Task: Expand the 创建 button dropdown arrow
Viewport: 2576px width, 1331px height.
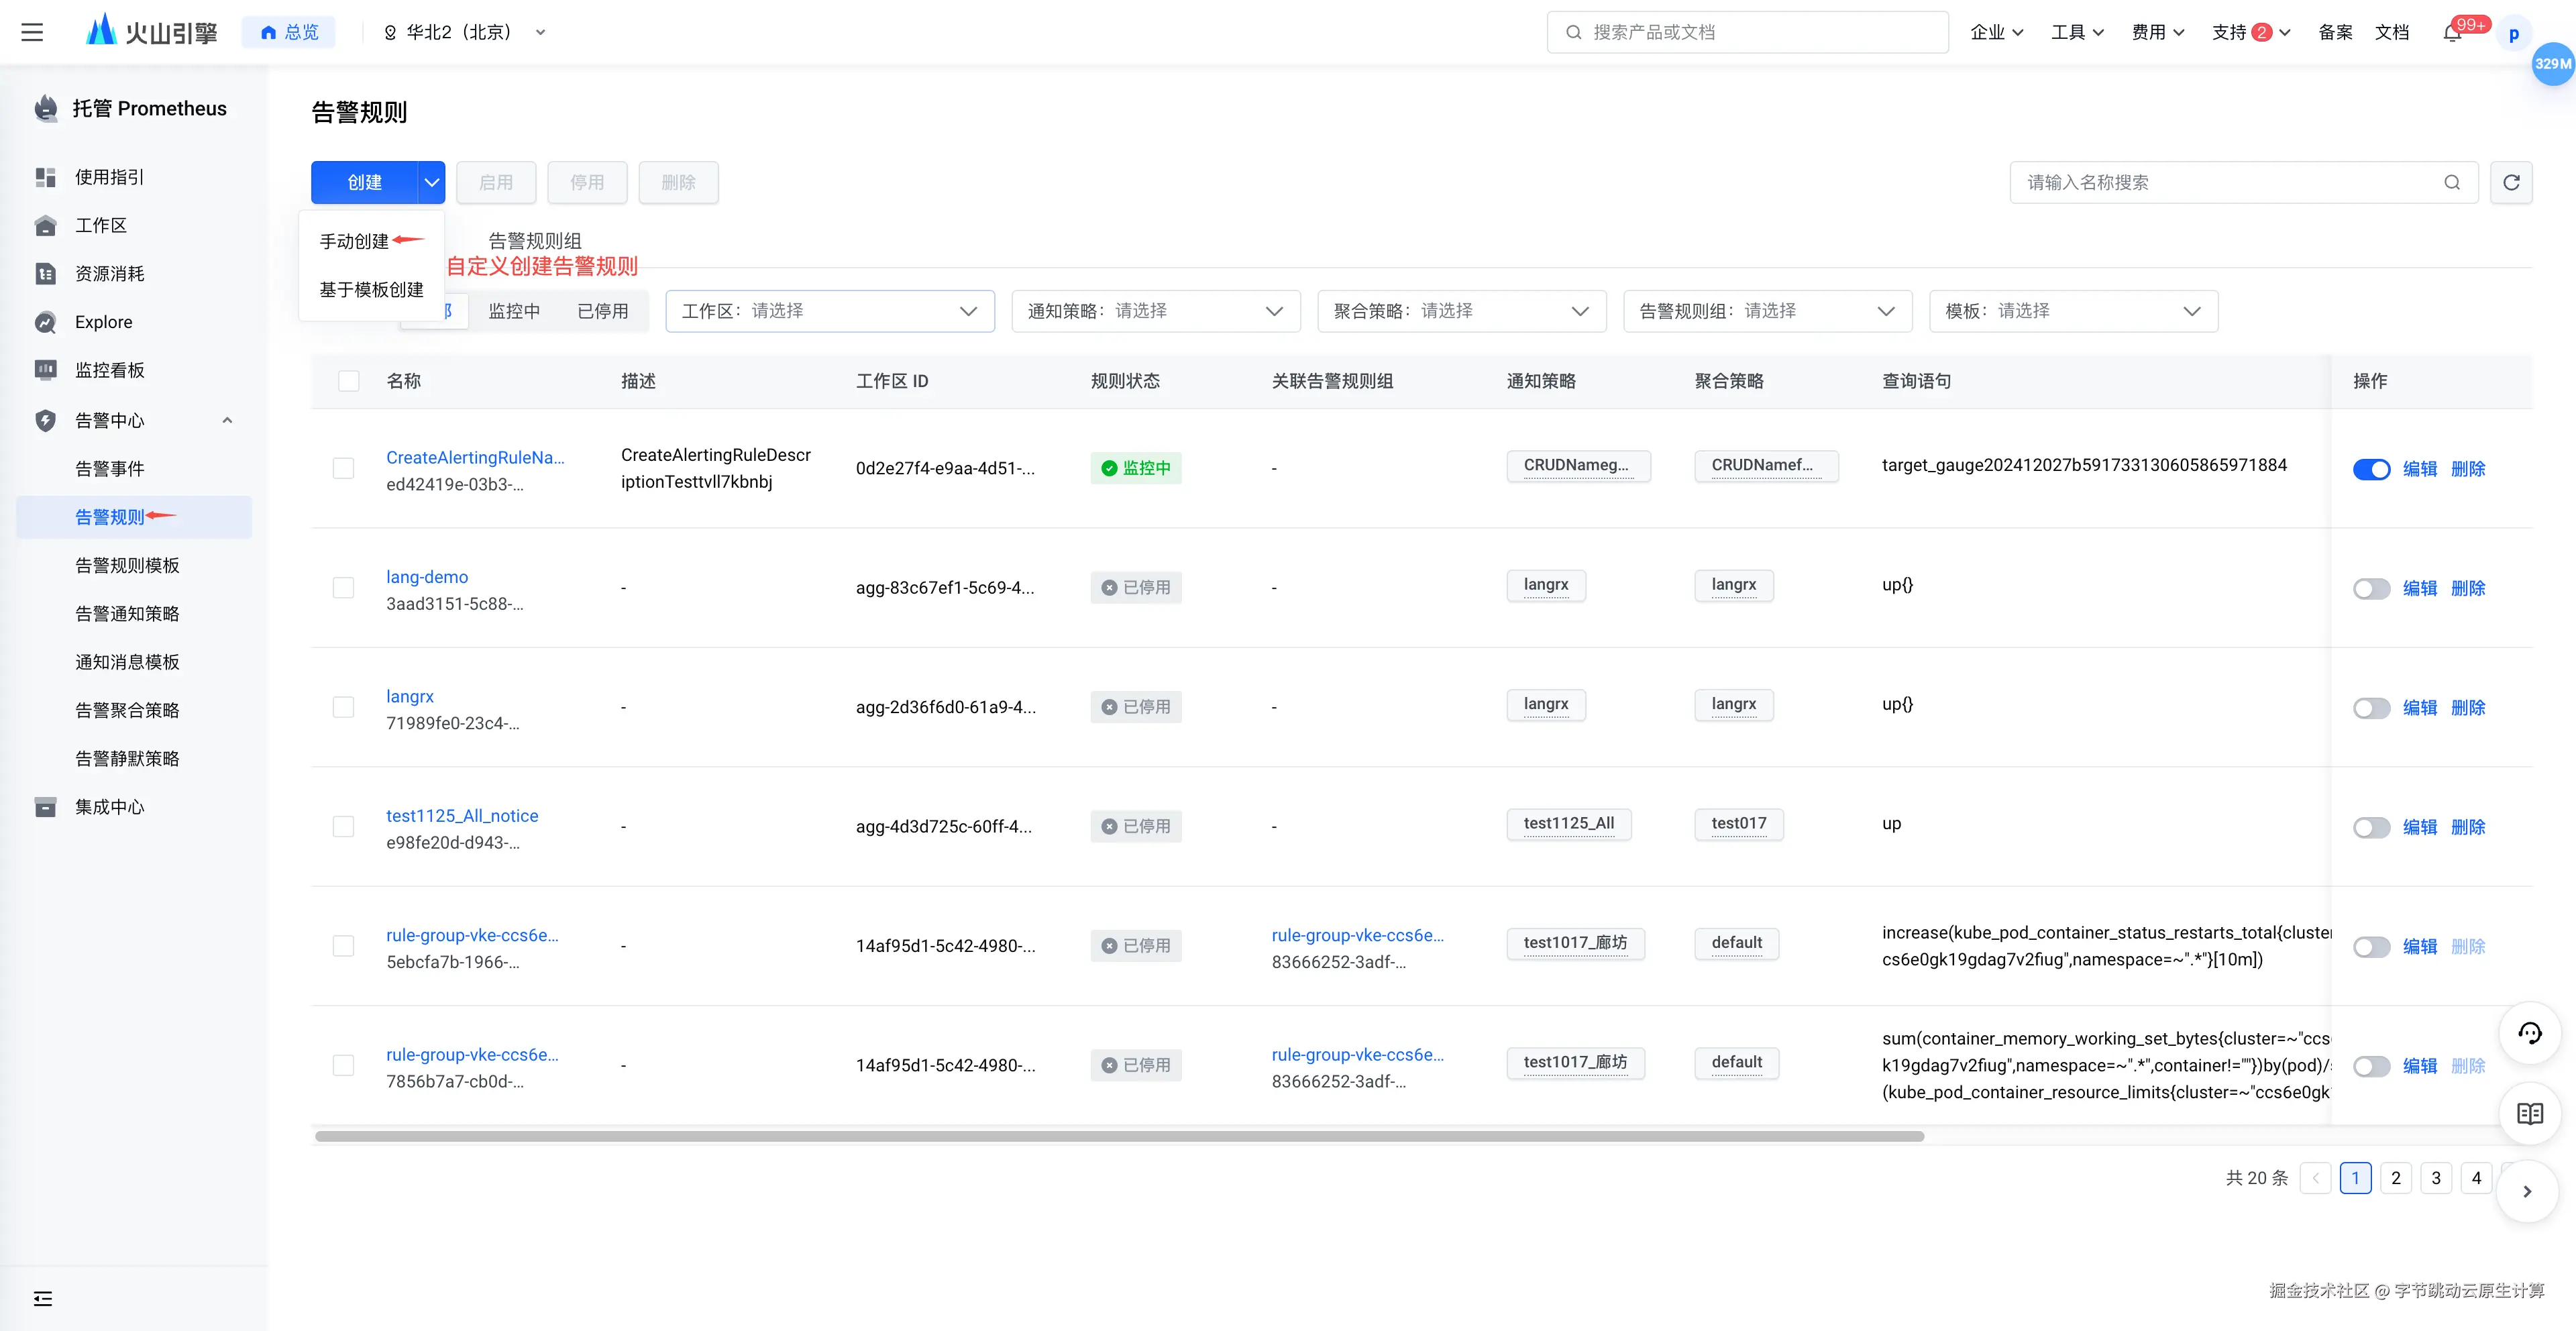Action: (431, 182)
